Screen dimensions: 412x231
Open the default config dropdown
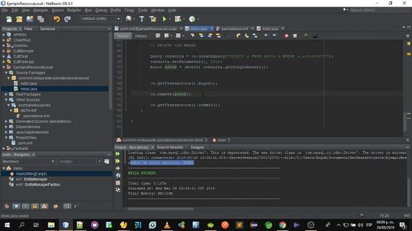(100, 19)
